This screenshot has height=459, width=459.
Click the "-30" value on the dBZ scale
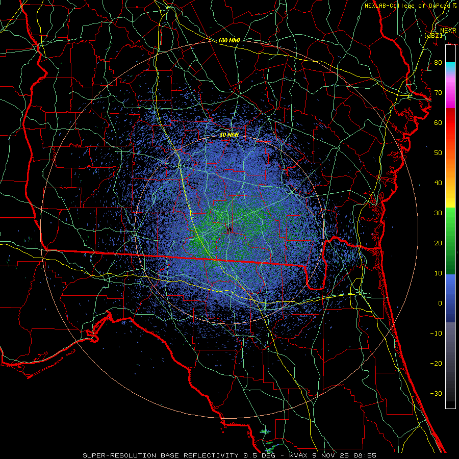point(436,393)
